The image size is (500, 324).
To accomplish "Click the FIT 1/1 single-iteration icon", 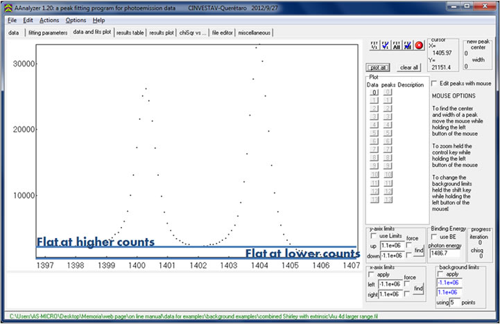I will coord(374,45).
